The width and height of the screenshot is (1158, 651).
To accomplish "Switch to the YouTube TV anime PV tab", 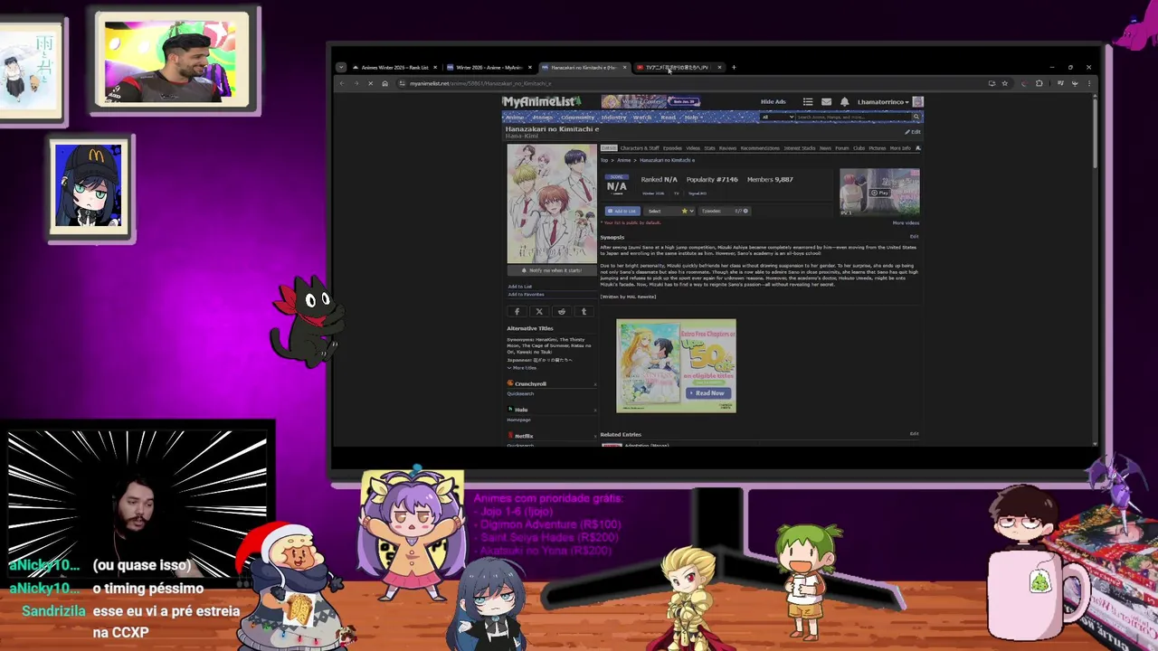I will pyautogui.click(x=678, y=67).
